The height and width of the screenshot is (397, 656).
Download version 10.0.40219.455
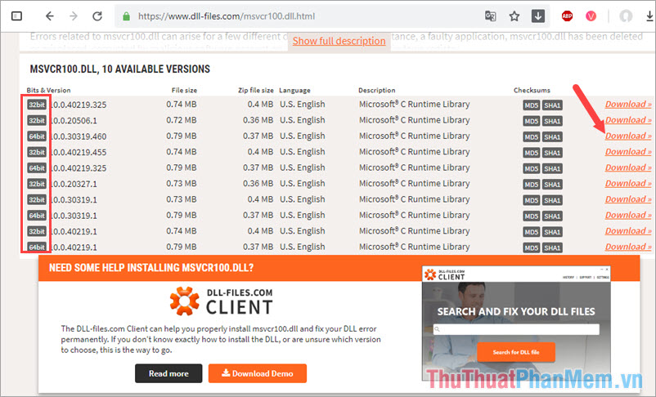click(628, 152)
